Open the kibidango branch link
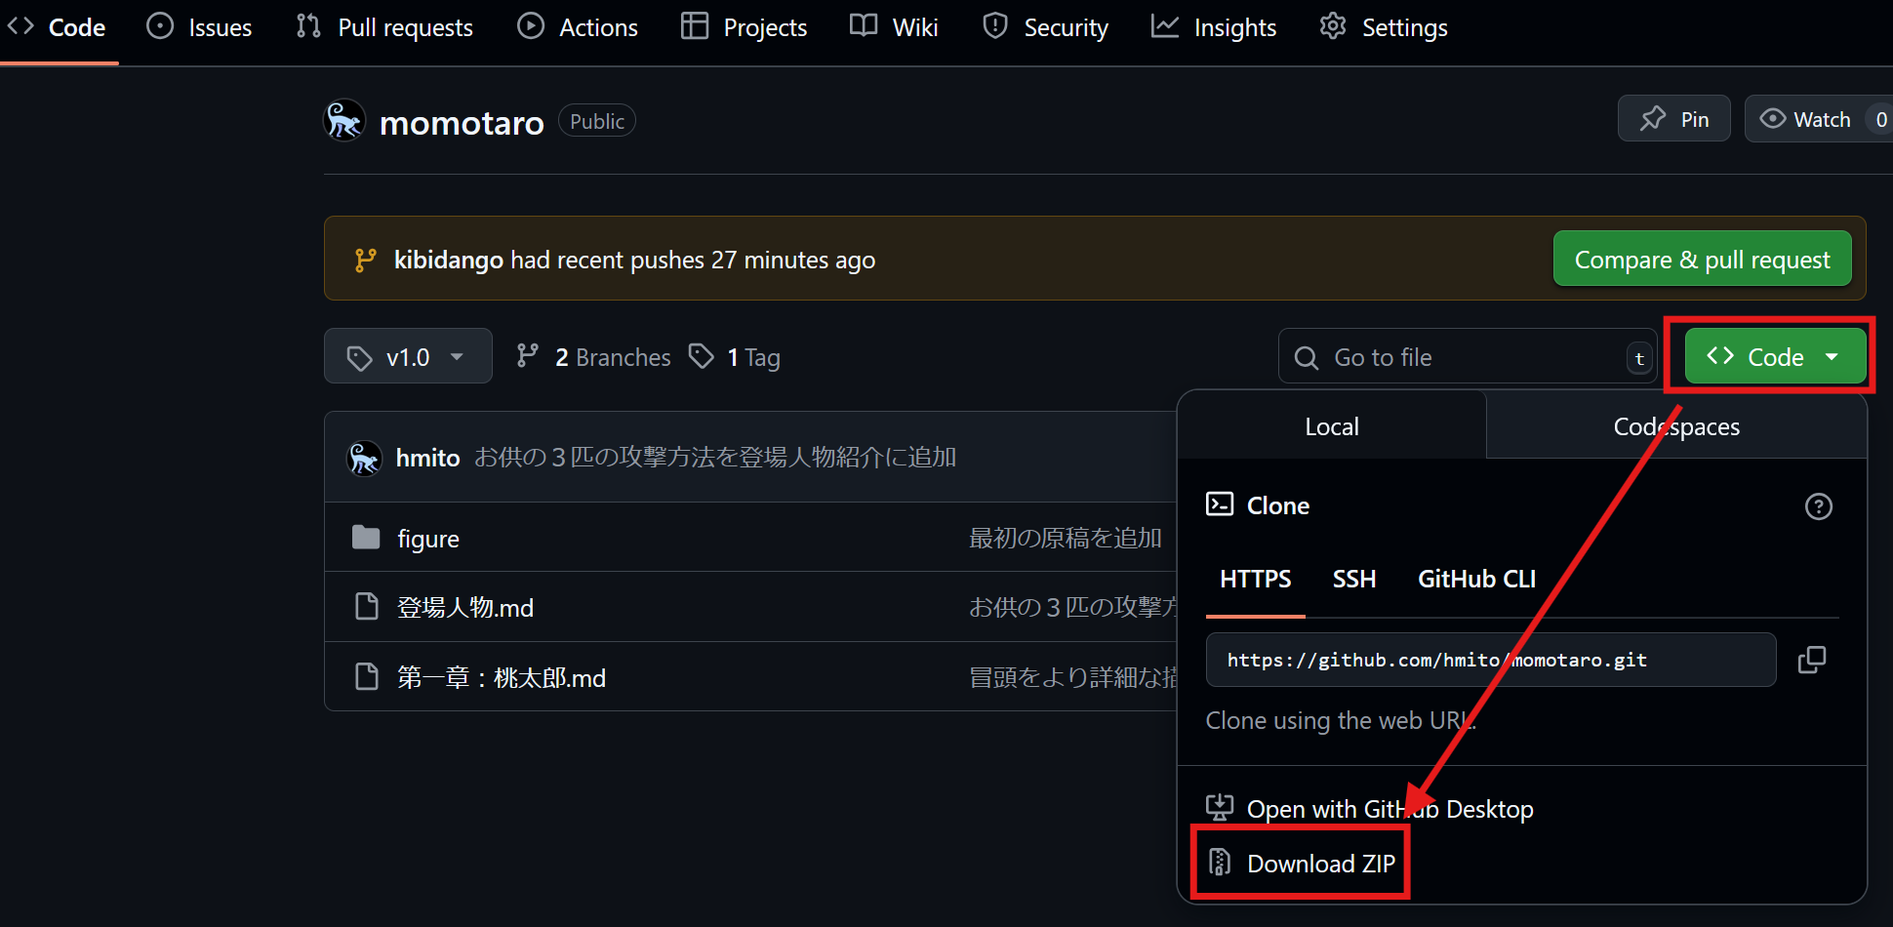 (449, 261)
